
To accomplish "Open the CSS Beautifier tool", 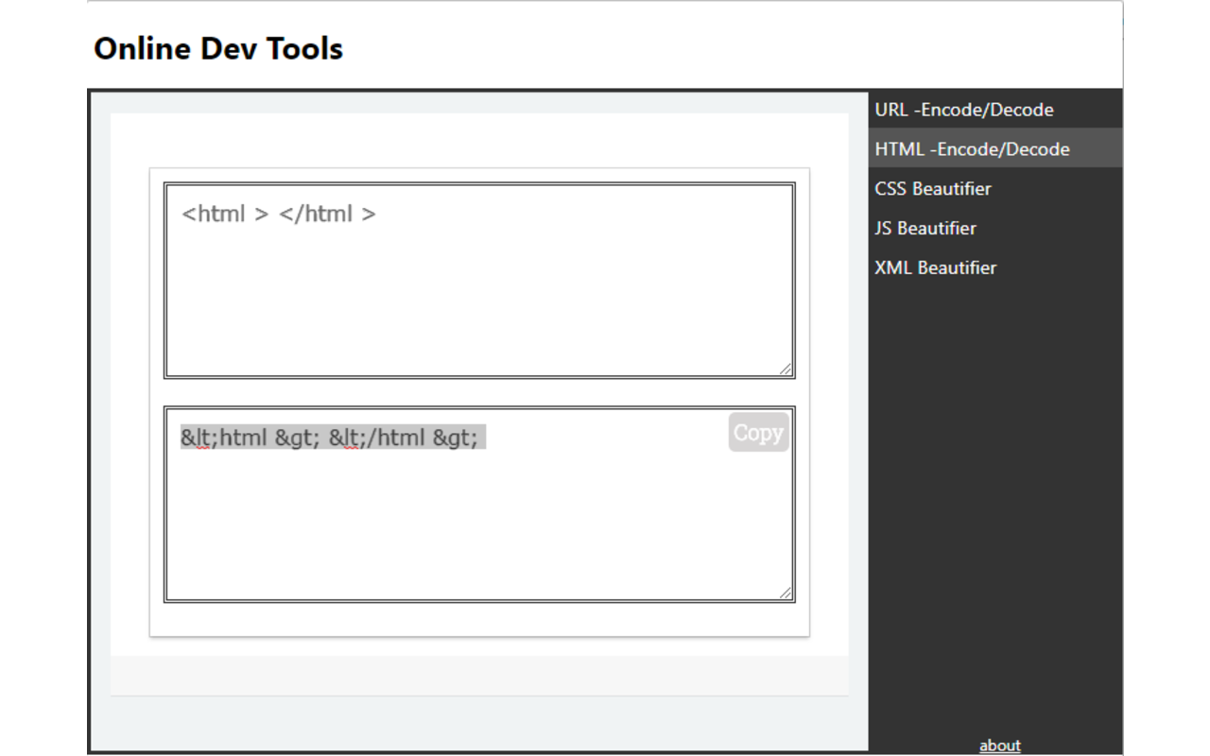I will pos(995,188).
